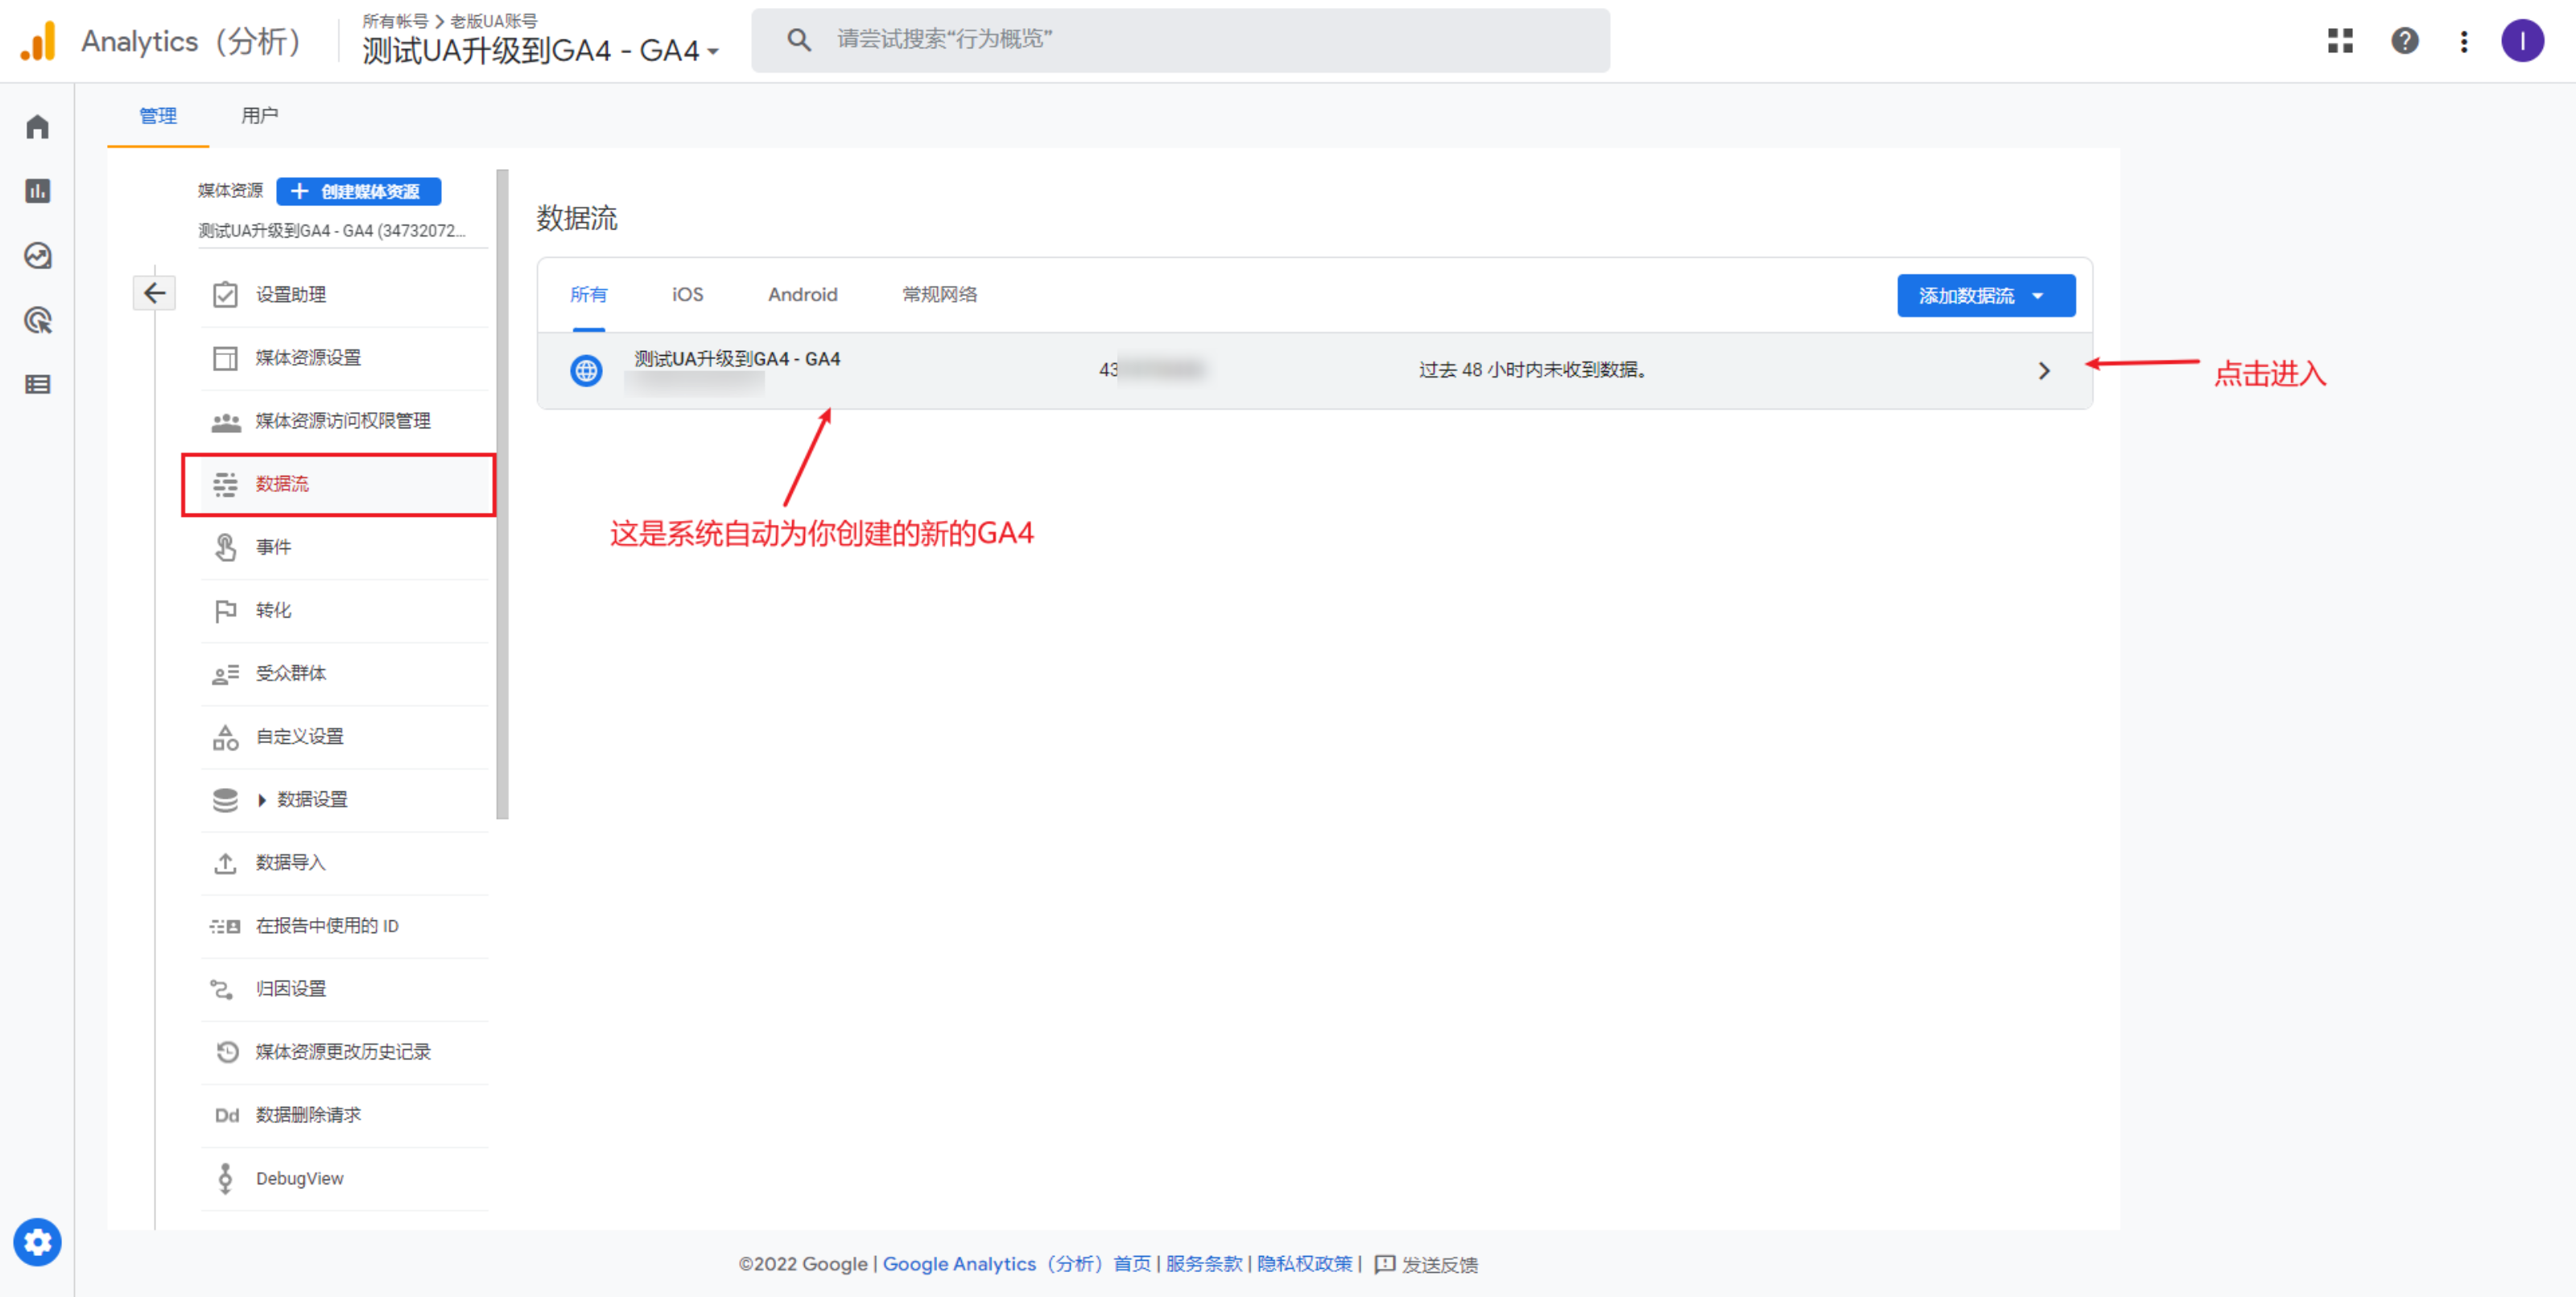This screenshot has width=2576, height=1297.
Task: Open the Configure table icon in sidebar
Action: pos(38,384)
